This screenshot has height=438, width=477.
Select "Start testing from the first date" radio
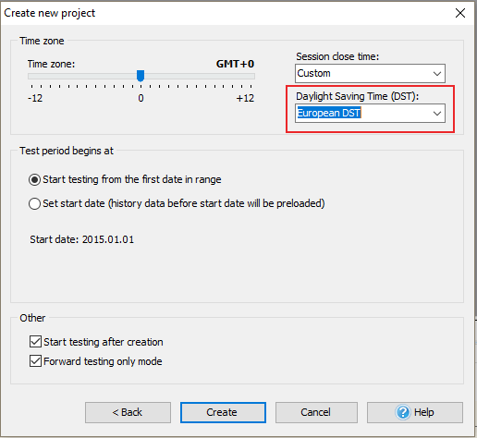34,179
